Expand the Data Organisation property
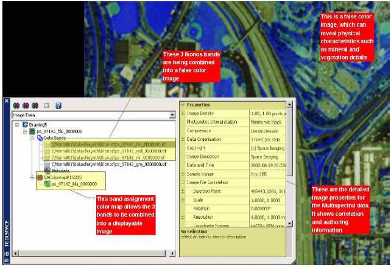Viewport: 391px width, 267px height. click(x=183, y=139)
